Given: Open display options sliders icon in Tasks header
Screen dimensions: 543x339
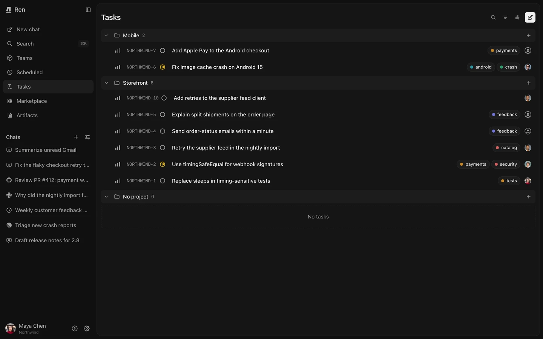Looking at the screenshot, I should [x=517, y=17].
